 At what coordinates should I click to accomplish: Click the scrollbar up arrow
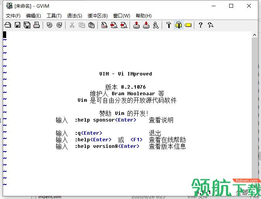point(254,35)
